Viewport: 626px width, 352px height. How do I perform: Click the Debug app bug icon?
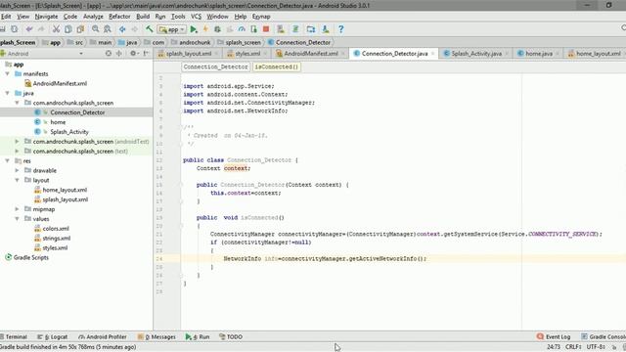217,29
